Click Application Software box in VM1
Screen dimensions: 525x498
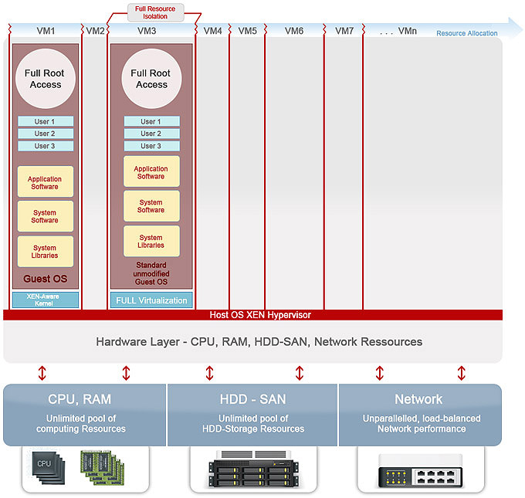pyautogui.click(x=46, y=181)
